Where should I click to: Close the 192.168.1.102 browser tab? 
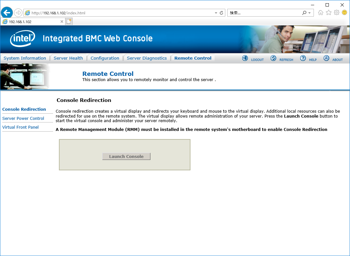(62, 22)
